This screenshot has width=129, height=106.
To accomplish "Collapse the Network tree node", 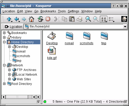I will pos(4,65).
